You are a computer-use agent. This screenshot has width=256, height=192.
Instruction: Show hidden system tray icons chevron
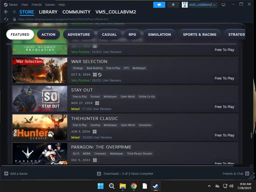coord(209,186)
